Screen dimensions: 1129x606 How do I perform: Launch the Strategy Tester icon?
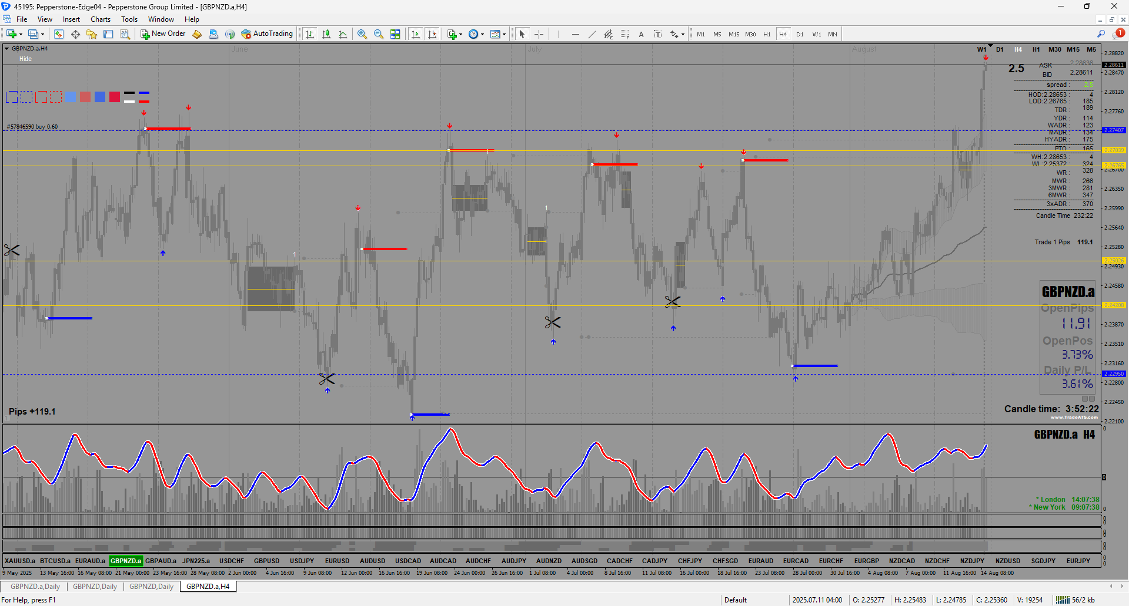pos(125,34)
